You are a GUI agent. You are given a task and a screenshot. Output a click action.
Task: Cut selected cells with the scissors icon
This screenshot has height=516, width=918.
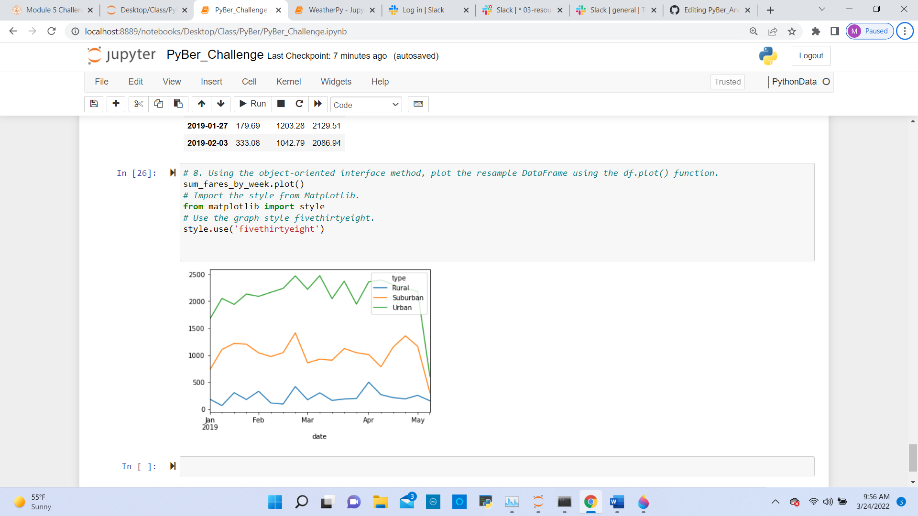[x=139, y=104]
